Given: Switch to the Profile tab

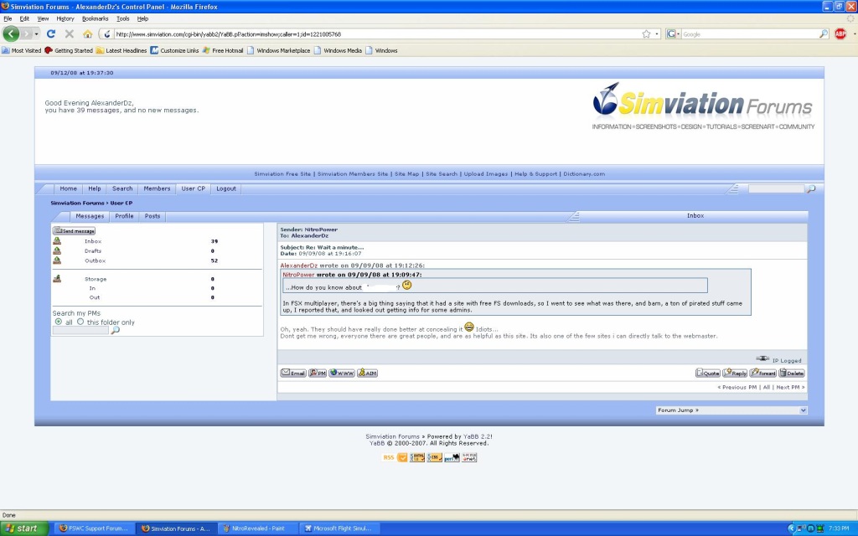Looking at the screenshot, I should 124,216.
